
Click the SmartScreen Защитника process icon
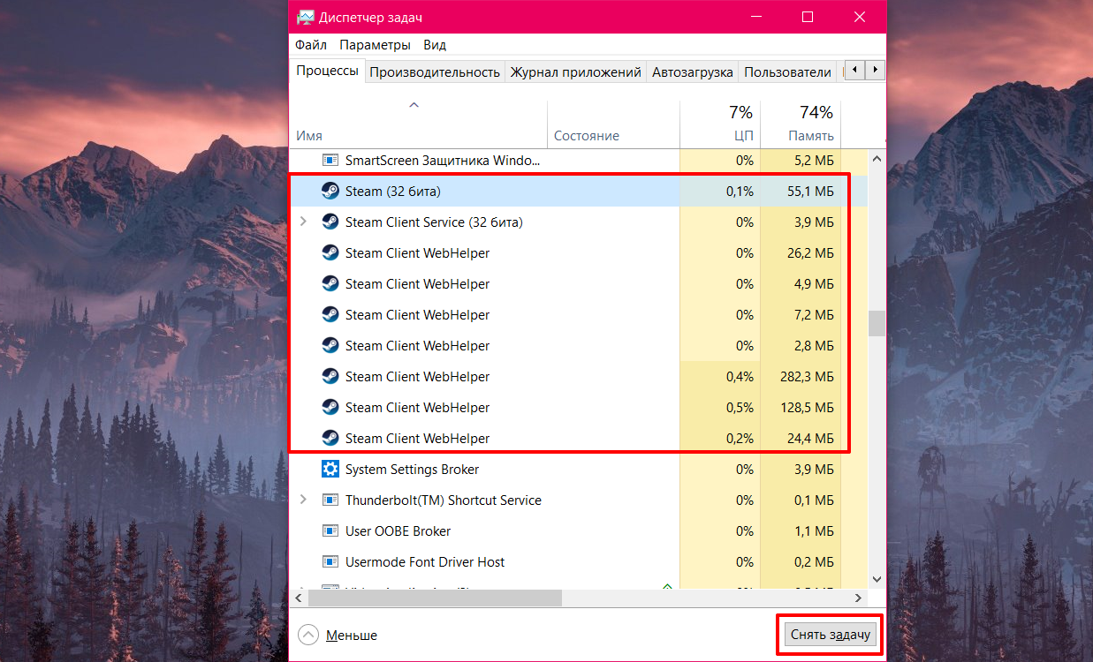330,161
